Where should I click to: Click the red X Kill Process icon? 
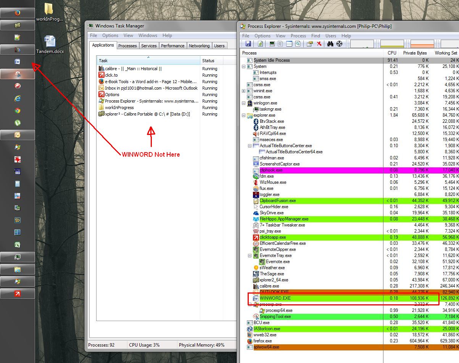(x=319, y=44)
